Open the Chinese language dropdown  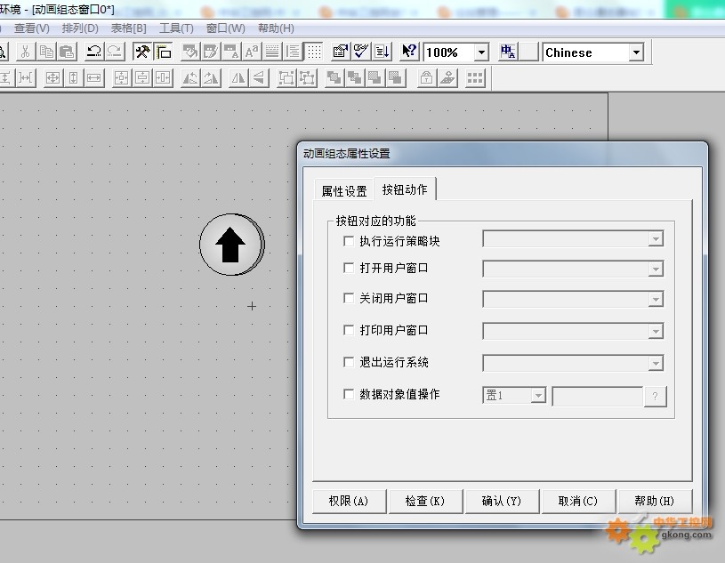[x=636, y=52]
